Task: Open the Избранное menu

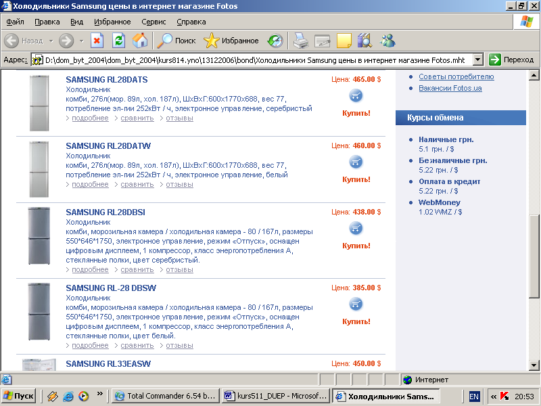Action: (112, 22)
